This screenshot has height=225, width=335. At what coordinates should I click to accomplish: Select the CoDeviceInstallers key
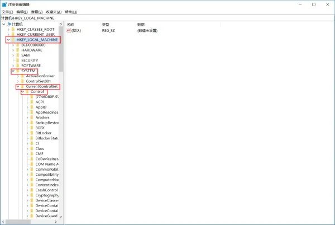click(47, 159)
